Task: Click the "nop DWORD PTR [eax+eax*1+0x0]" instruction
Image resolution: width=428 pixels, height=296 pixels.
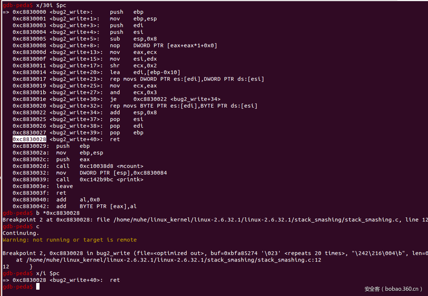Action: pyautogui.click(x=163, y=45)
